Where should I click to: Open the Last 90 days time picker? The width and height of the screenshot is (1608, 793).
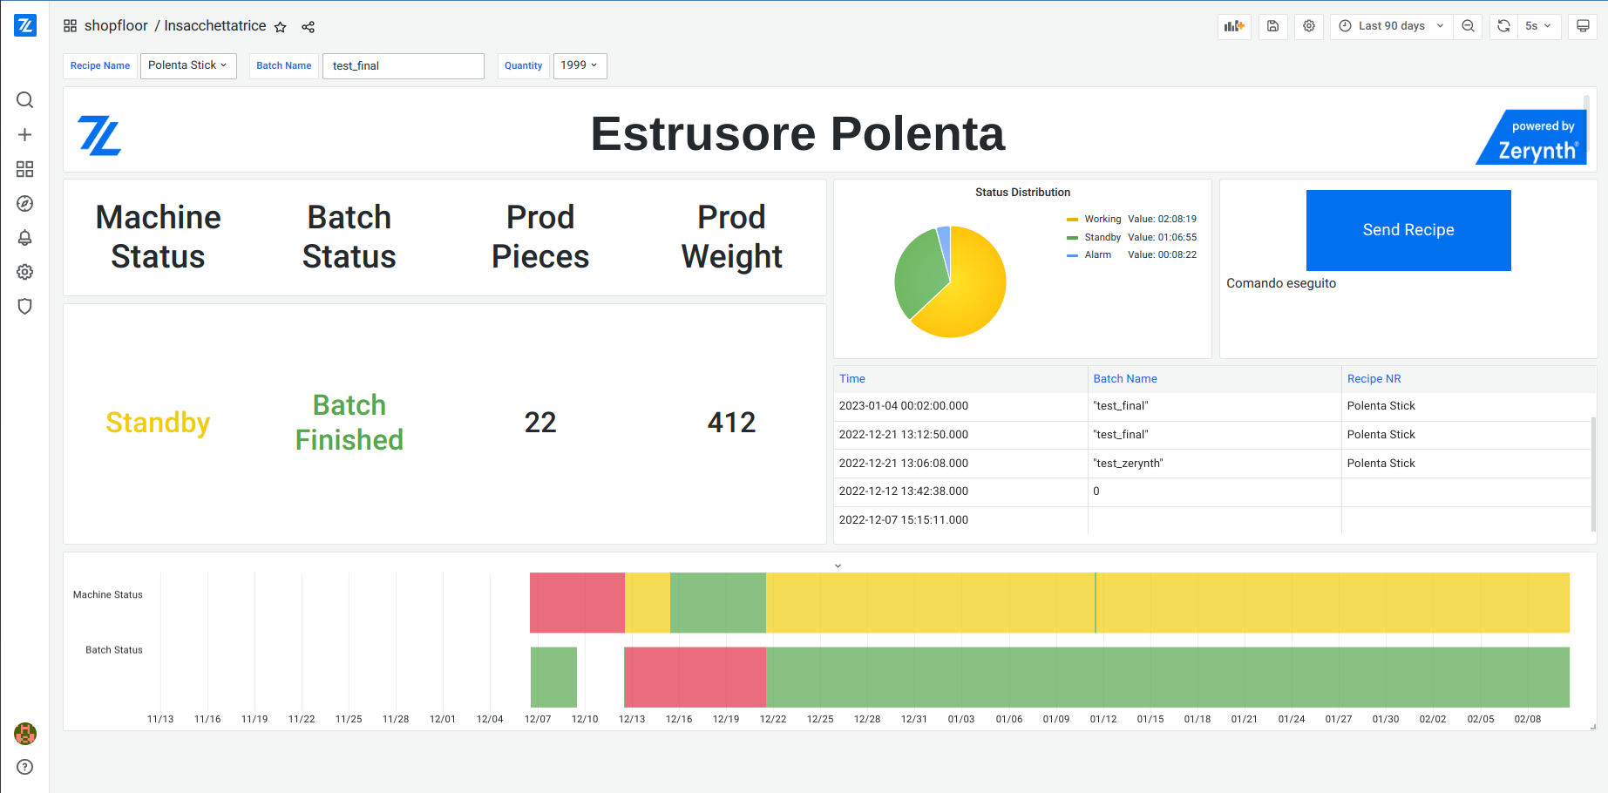[x=1390, y=26]
